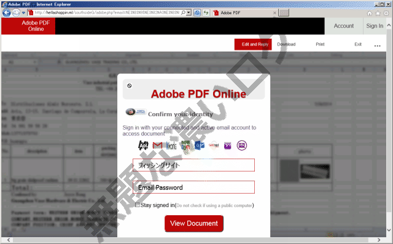Choose the Gmail provider icon
Screen dimensions: 393x244
157,145
